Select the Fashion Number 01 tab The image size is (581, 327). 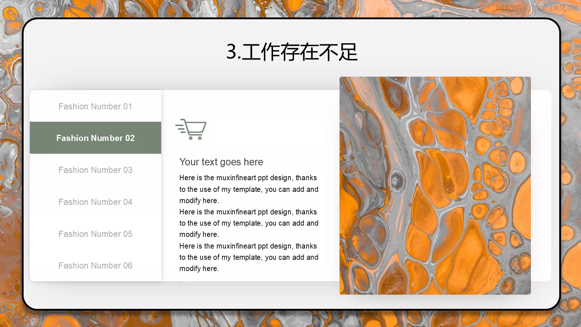(96, 106)
